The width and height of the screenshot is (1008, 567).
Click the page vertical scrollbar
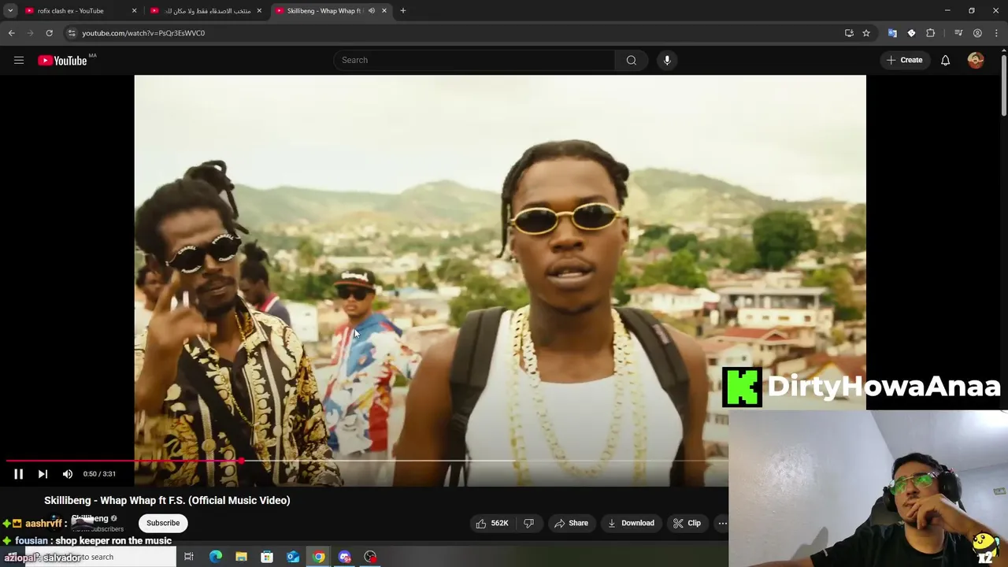click(x=1003, y=87)
